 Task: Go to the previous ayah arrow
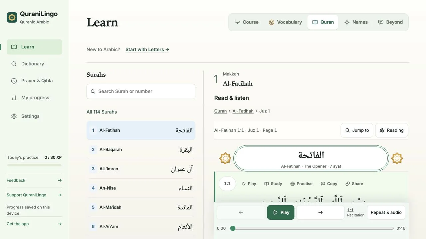click(x=241, y=212)
